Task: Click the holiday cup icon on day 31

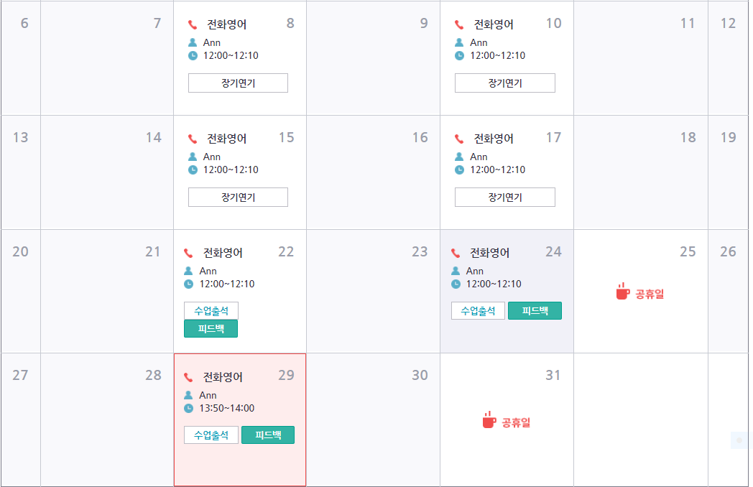Action: (489, 420)
